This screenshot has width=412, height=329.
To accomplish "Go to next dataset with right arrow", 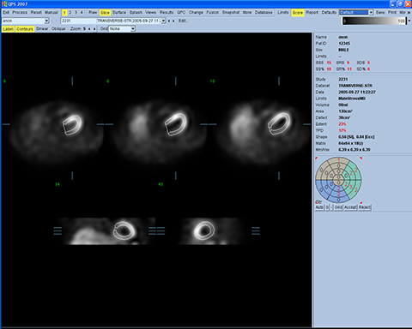I will [173, 21].
